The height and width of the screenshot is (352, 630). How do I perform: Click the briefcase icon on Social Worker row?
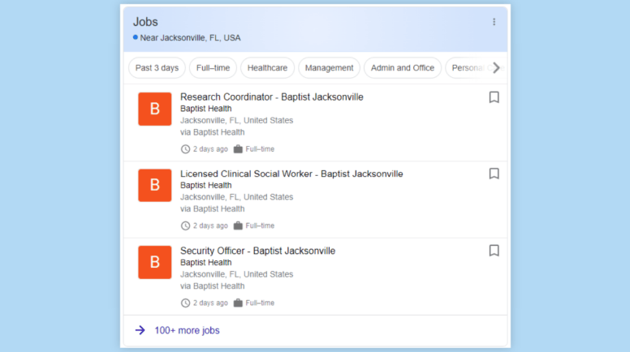[x=238, y=225]
